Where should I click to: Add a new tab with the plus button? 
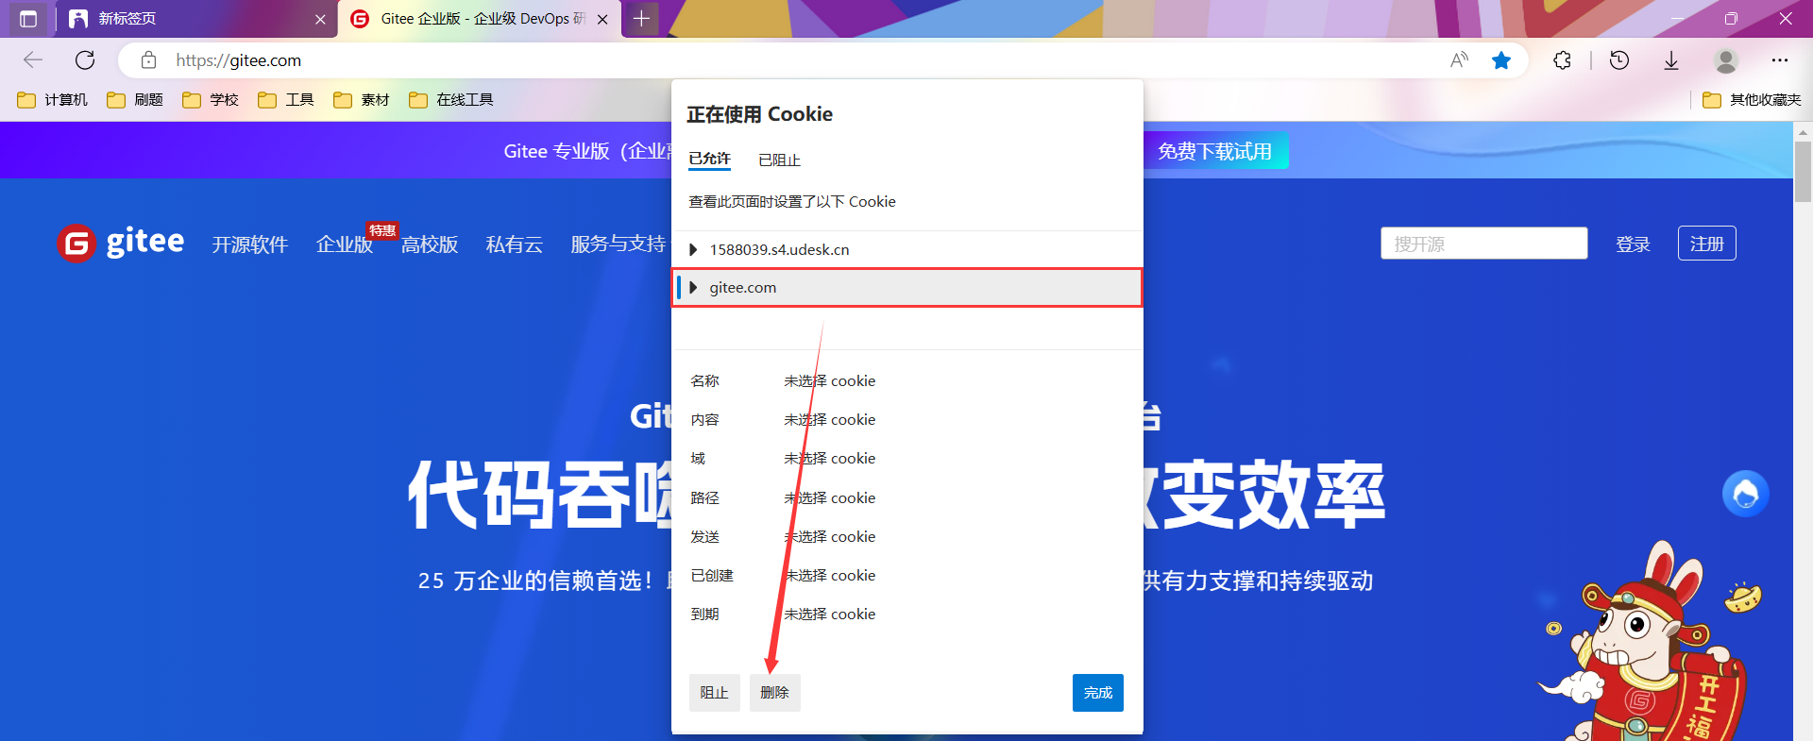tap(641, 19)
